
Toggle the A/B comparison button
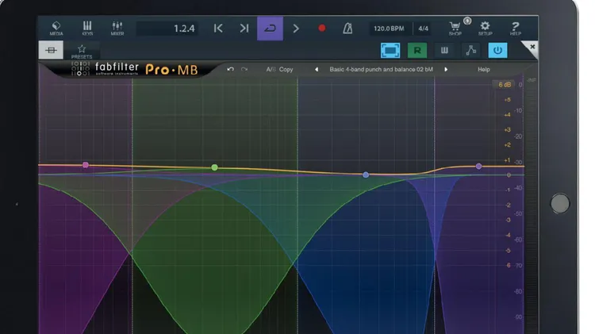coord(271,70)
